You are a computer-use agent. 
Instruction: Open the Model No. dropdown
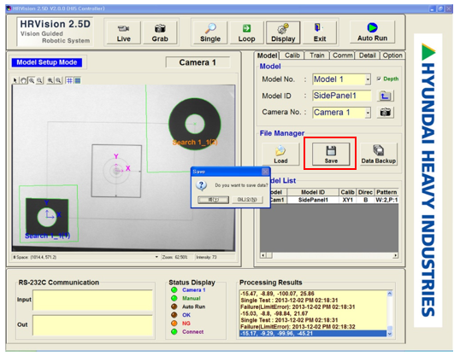(368, 79)
